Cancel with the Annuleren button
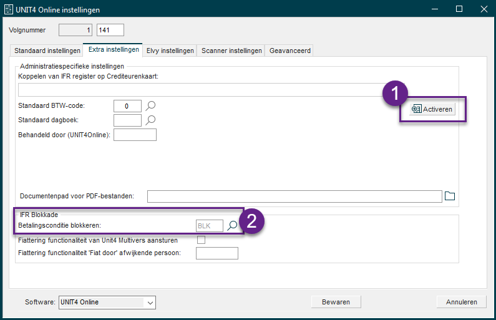Screen dimensions: 496x320 click(x=462, y=302)
